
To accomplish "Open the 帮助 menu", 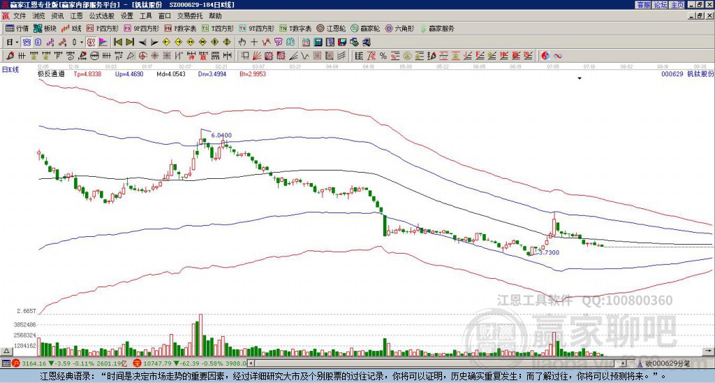I will coord(215,16).
